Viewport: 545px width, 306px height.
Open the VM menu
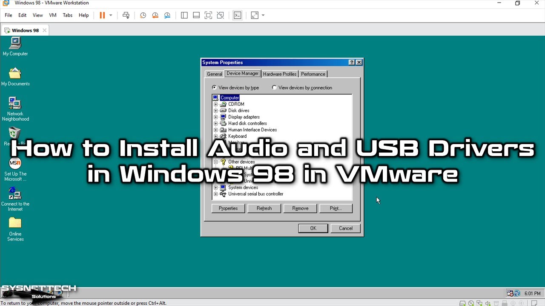[53, 15]
